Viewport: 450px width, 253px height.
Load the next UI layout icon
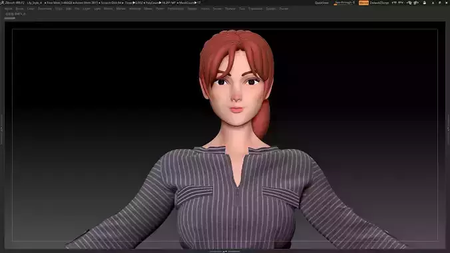coord(401,3)
